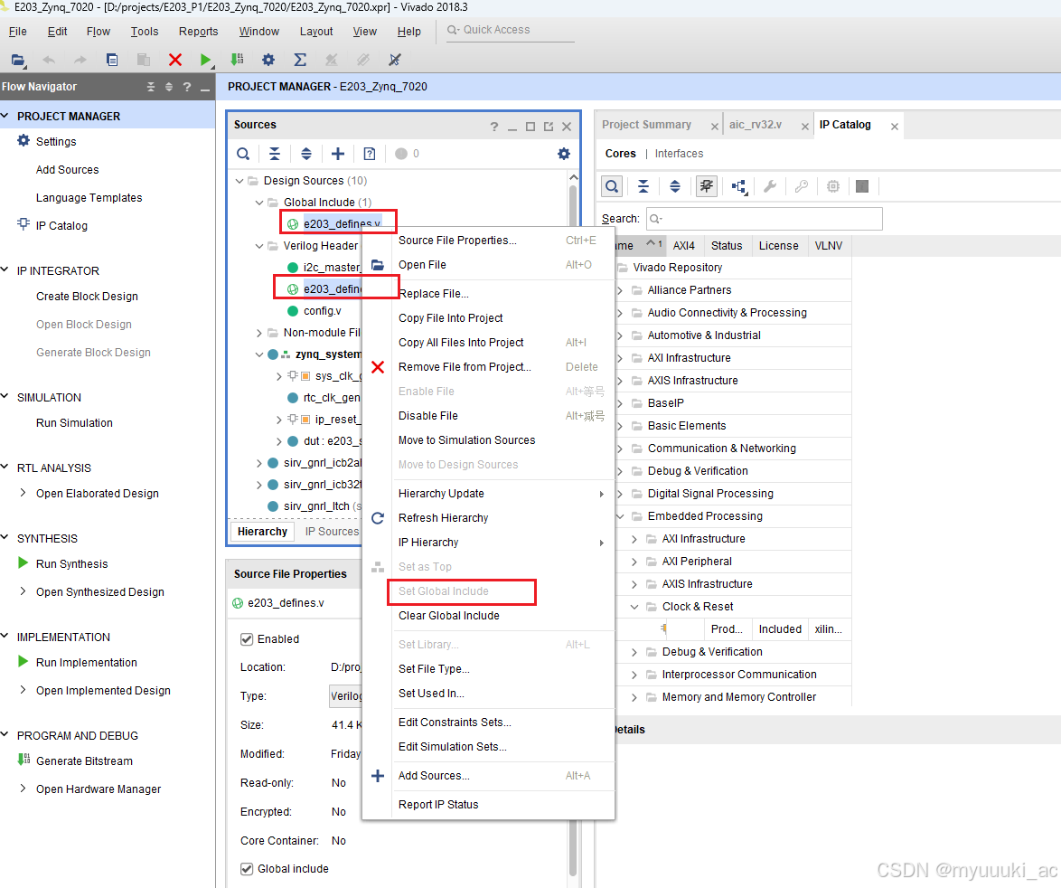Image resolution: width=1061 pixels, height=888 pixels.
Task: Search in the Sources panel
Action: pos(243,154)
